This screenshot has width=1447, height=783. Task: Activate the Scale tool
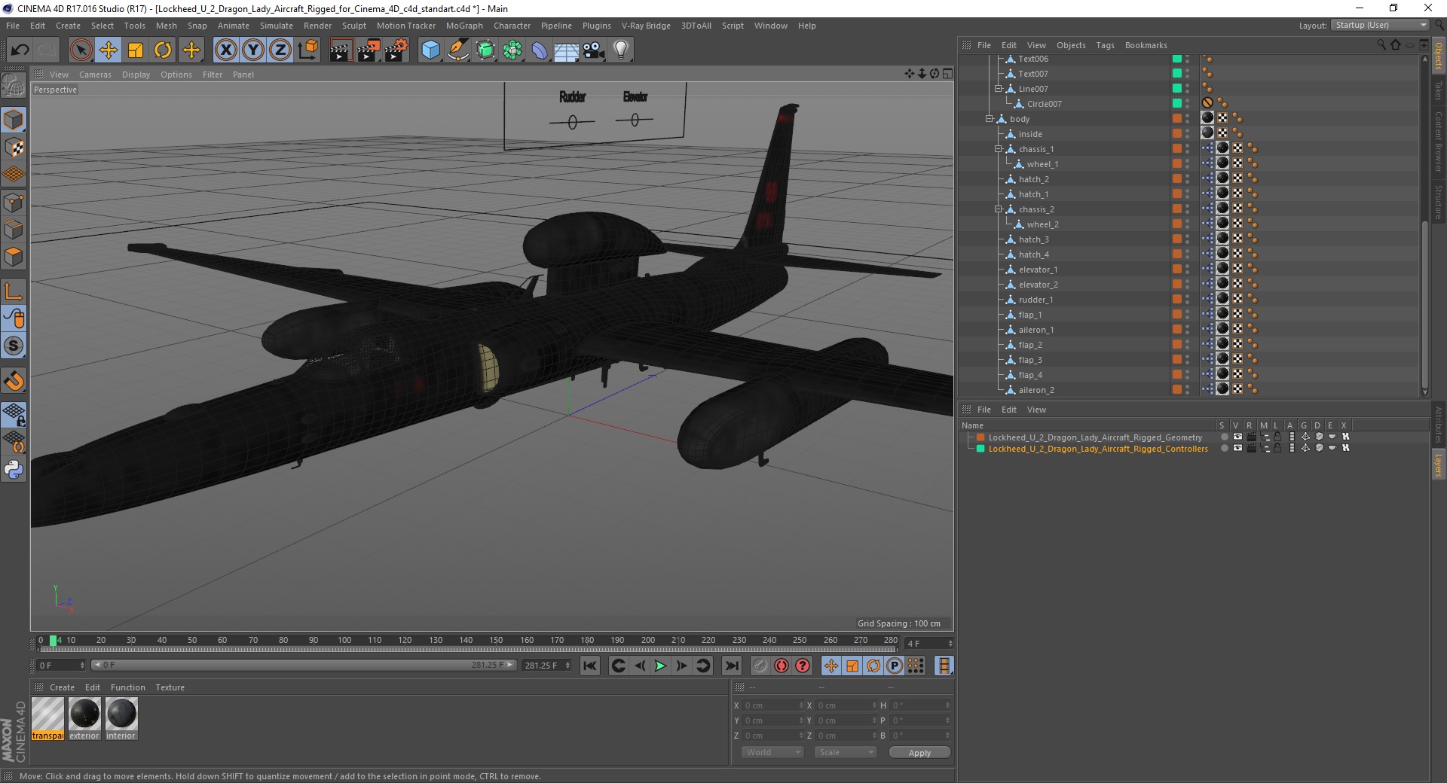tap(136, 50)
